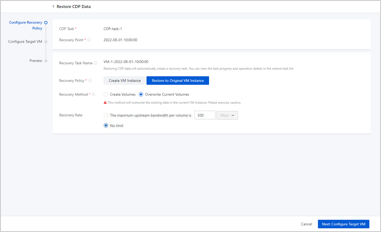Screen dimensions: 381x232
Task: Click the info icon next to Recovery Method
Action: [x=94, y=95]
